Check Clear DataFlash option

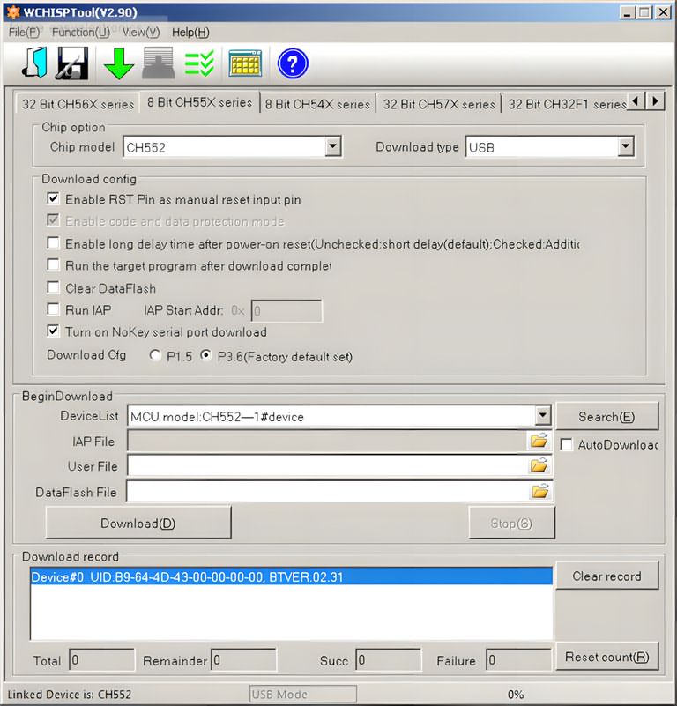pyautogui.click(x=53, y=287)
